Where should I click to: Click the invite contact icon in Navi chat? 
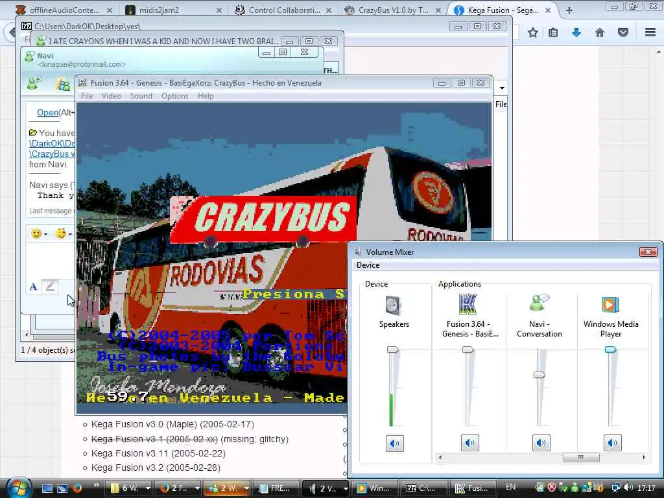(x=34, y=83)
